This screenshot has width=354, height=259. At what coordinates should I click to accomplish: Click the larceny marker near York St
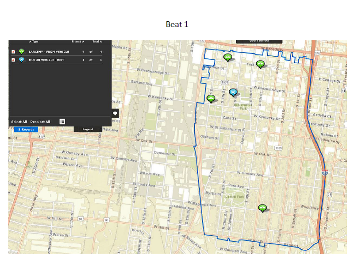point(260,64)
